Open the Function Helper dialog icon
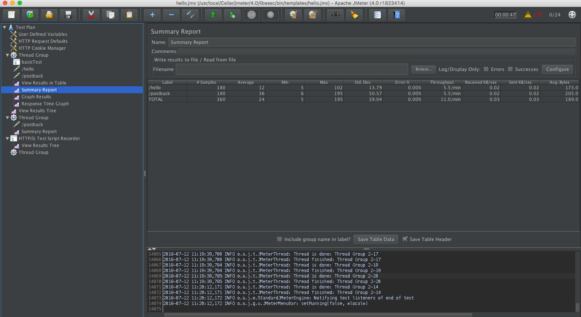The height and width of the screenshot is (317, 581). (378, 15)
